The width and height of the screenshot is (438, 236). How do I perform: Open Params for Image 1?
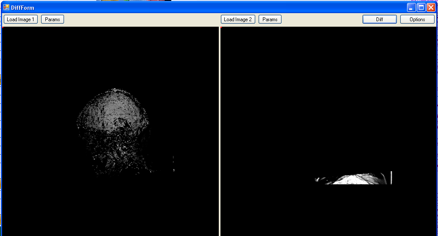click(x=53, y=19)
